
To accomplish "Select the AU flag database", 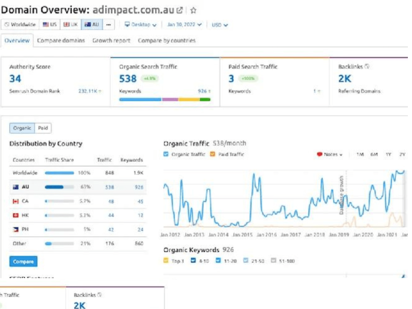I will (x=92, y=25).
